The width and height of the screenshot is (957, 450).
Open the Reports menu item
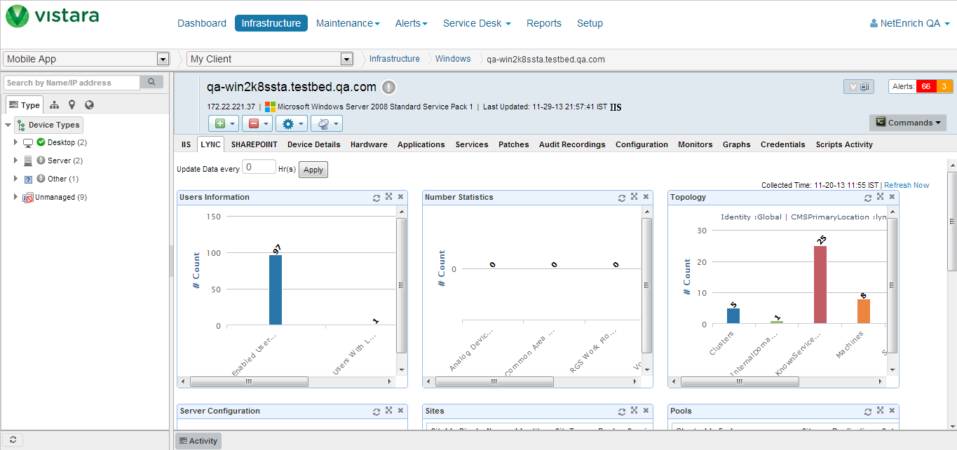(543, 23)
